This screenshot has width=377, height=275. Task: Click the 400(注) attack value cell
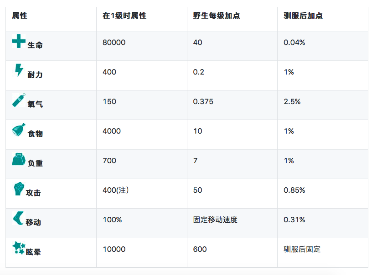click(116, 190)
